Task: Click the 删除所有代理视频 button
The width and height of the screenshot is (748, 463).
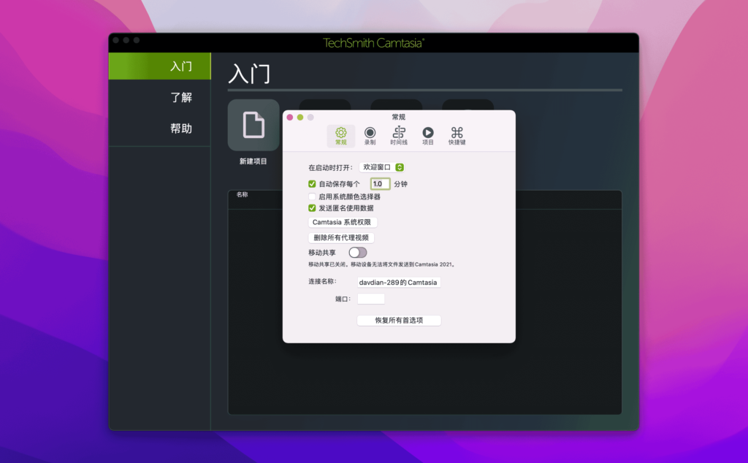Action: click(340, 237)
